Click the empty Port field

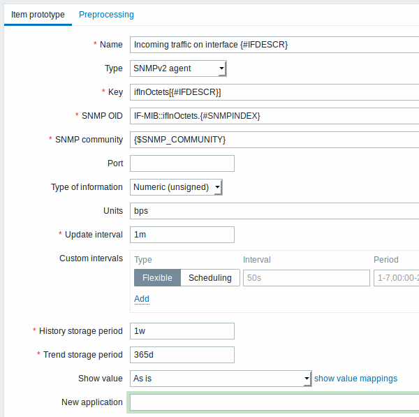182,163
